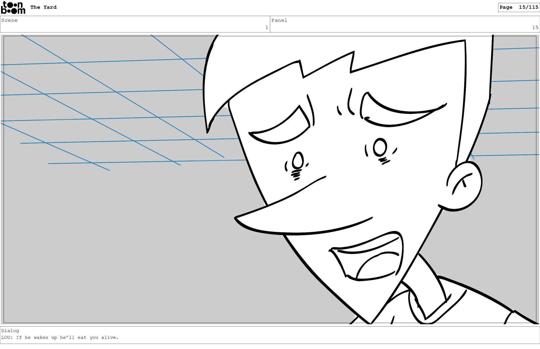Select the panel number 15
Screen dimensions: 540x349
[535, 27]
